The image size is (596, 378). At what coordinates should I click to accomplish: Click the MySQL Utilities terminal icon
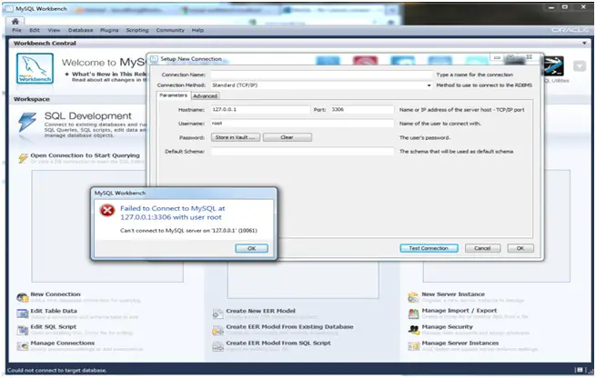pyautogui.click(x=554, y=66)
